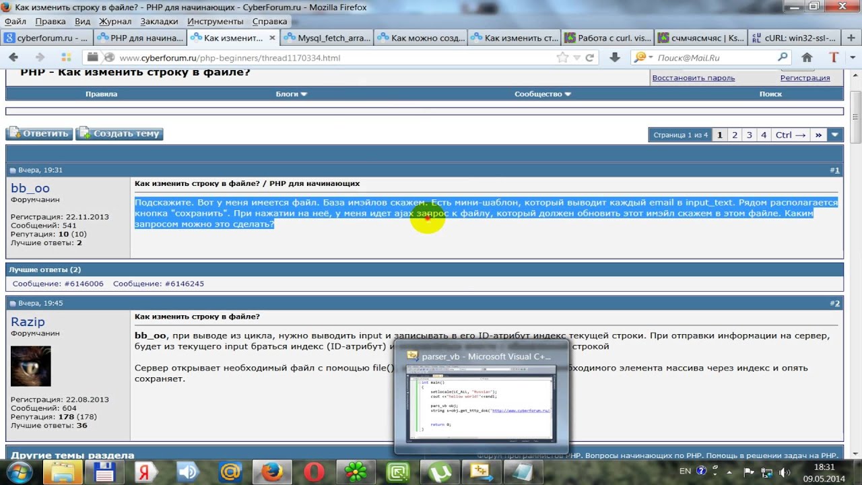
Task: Open the Windows Start button
Action: click(19, 472)
